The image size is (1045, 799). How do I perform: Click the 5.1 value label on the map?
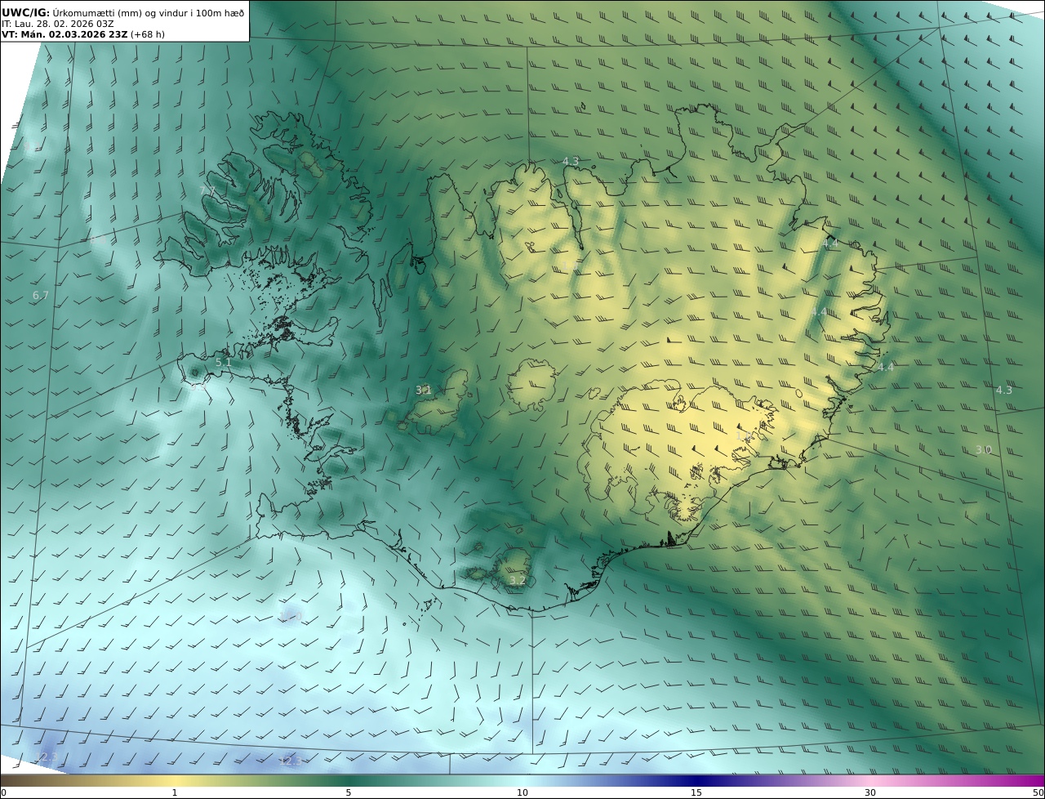[x=224, y=362]
